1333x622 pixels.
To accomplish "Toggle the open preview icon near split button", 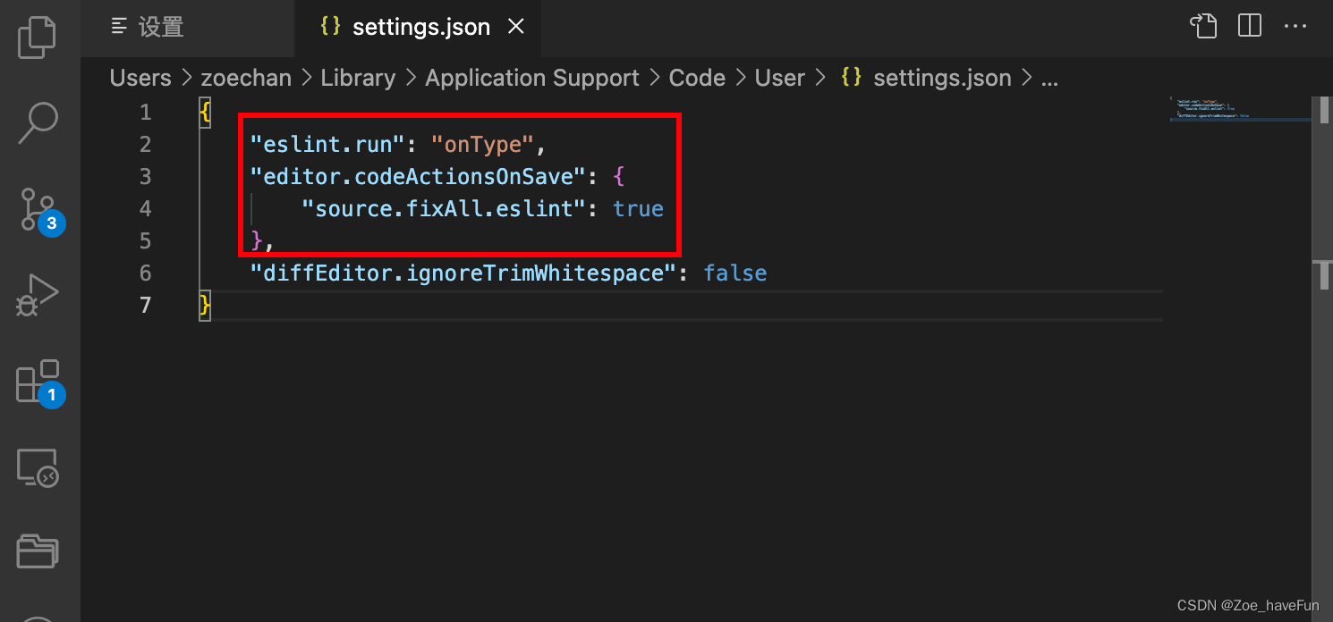I will click(1202, 26).
